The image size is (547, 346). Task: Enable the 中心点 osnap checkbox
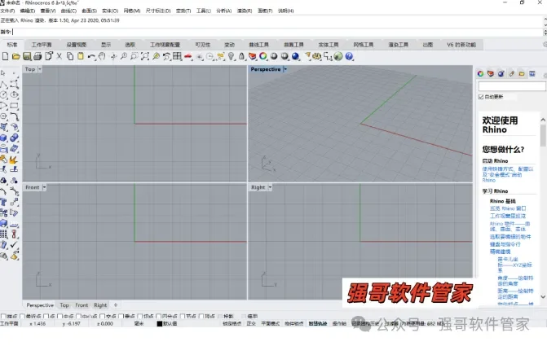(x=79, y=317)
